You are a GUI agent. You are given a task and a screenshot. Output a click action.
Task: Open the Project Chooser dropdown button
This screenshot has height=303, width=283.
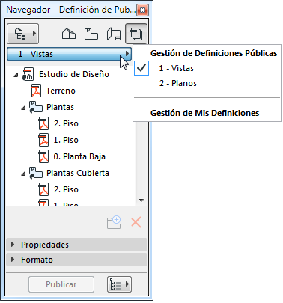coord(23,34)
